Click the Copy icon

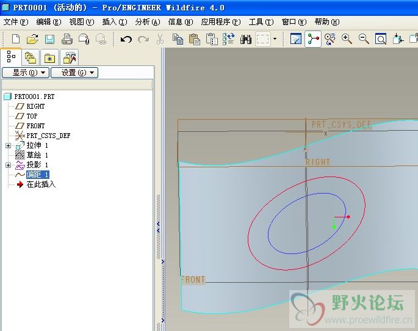[178, 39]
